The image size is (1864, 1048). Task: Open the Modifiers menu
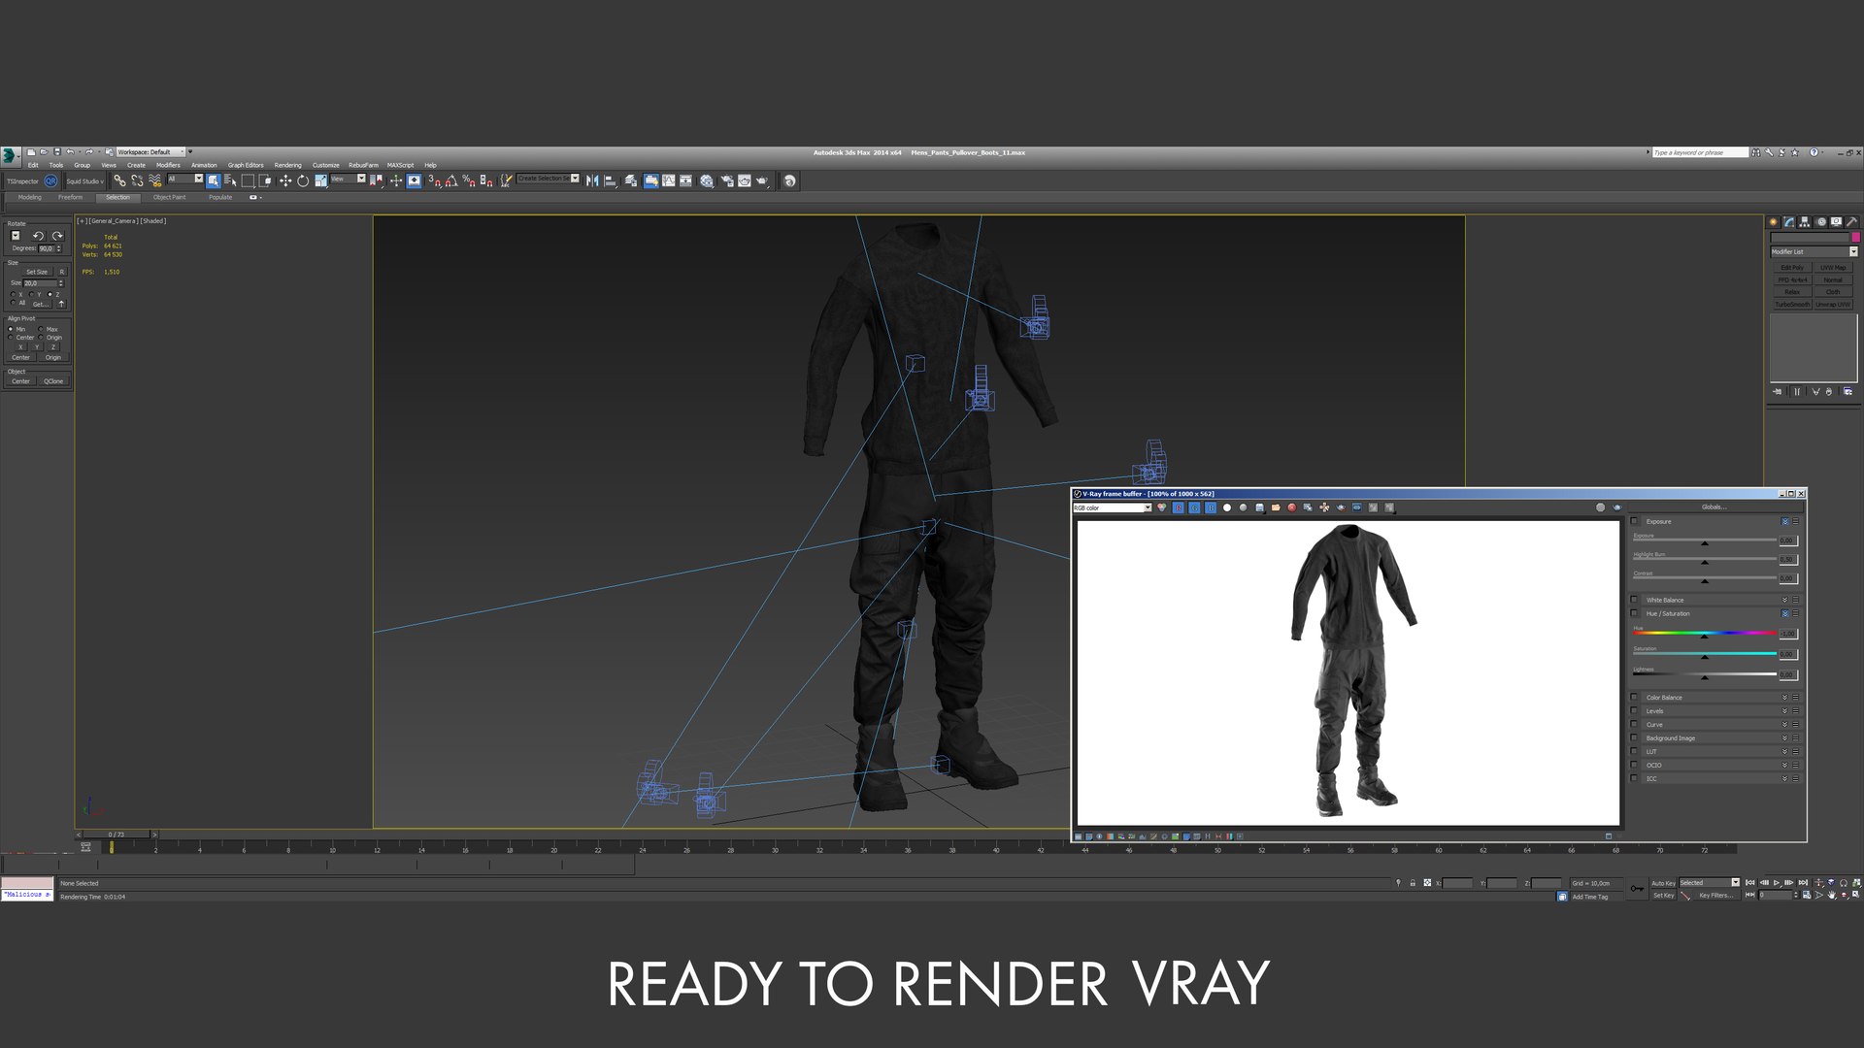tap(168, 165)
